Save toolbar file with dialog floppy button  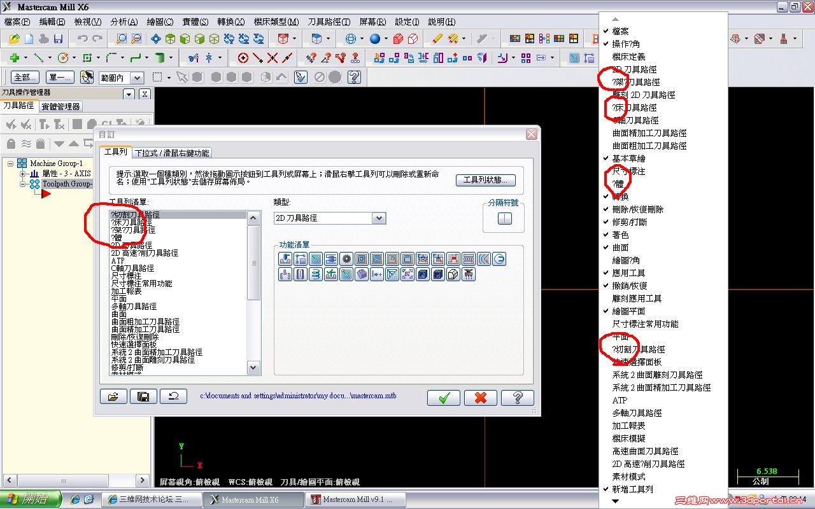click(143, 397)
